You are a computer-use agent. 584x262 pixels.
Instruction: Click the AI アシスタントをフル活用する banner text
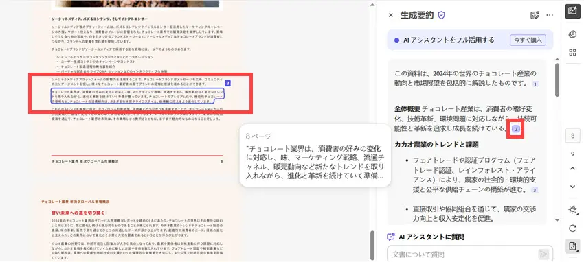point(449,40)
